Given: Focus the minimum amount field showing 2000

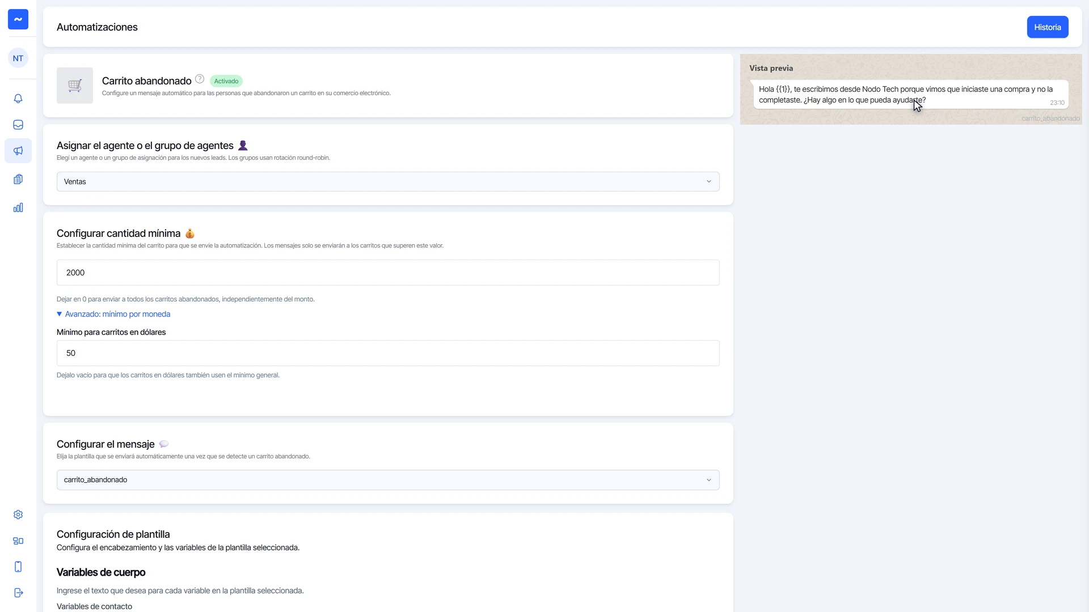Looking at the screenshot, I should pyautogui.click(x=388, y=273).
